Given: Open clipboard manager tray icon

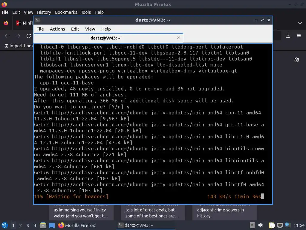Looking at the screenshot, I should click(272, 225).
